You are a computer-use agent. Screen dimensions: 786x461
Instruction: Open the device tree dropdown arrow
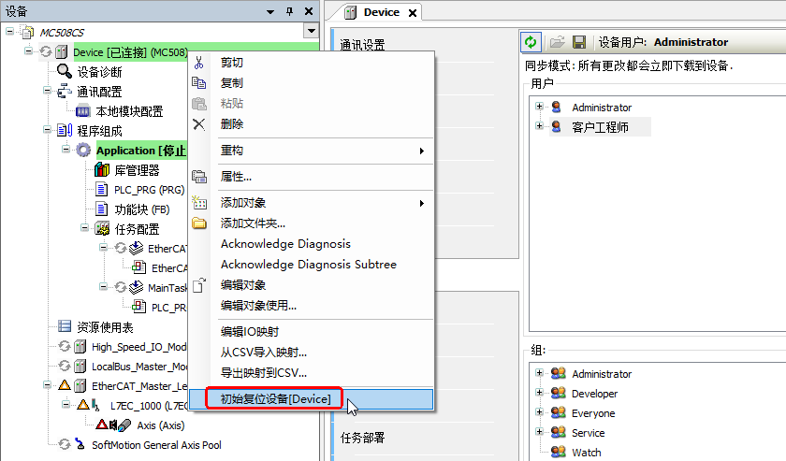tap(312, 31)
